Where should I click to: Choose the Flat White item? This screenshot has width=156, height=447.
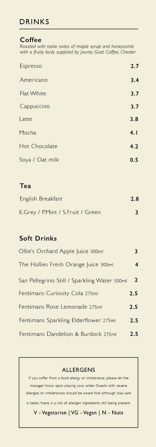pyautogui.click(x=33, y=94)
